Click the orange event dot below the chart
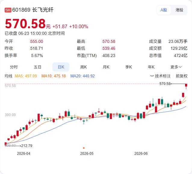This screenshot has width=192, height=174. [84, 148]
